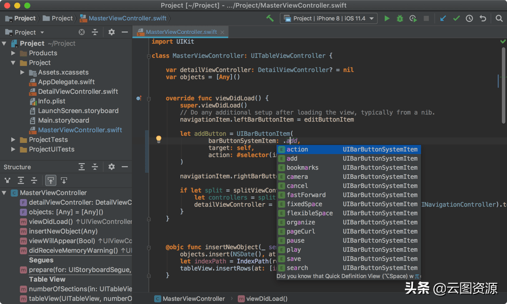Viewport: 507px width, 304px height.
Task: Click viewDidLoad() breadcrumb at editor bottom
Action: 263,299
